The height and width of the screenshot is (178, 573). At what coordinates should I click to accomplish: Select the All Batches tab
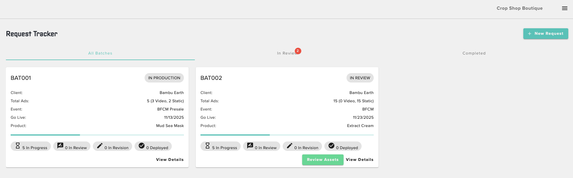pos(100,53)
